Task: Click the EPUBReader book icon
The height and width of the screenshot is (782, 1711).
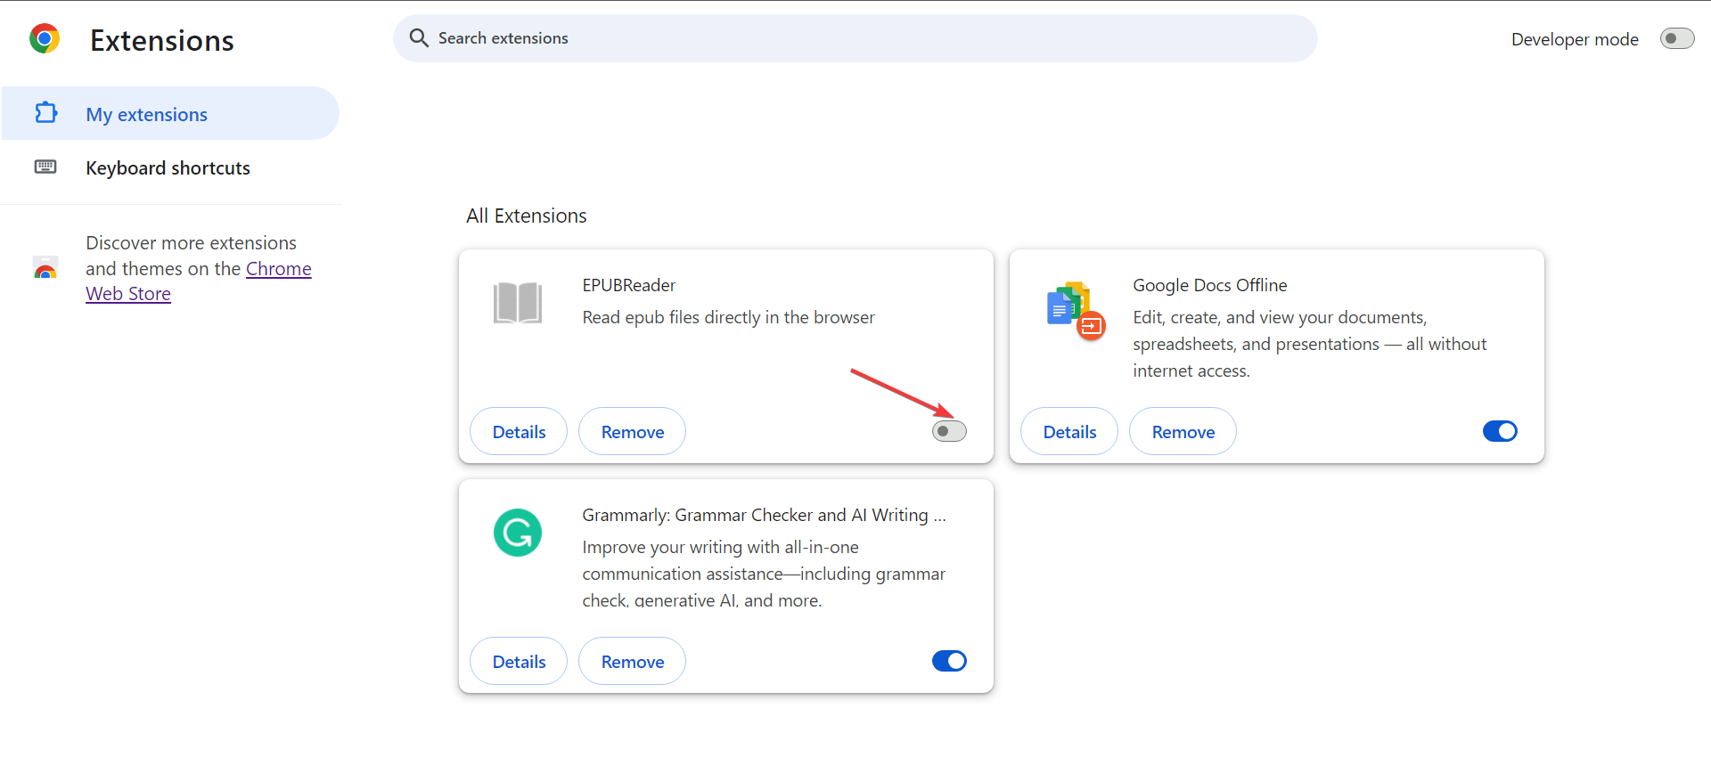Action: [x=518, y=303]
